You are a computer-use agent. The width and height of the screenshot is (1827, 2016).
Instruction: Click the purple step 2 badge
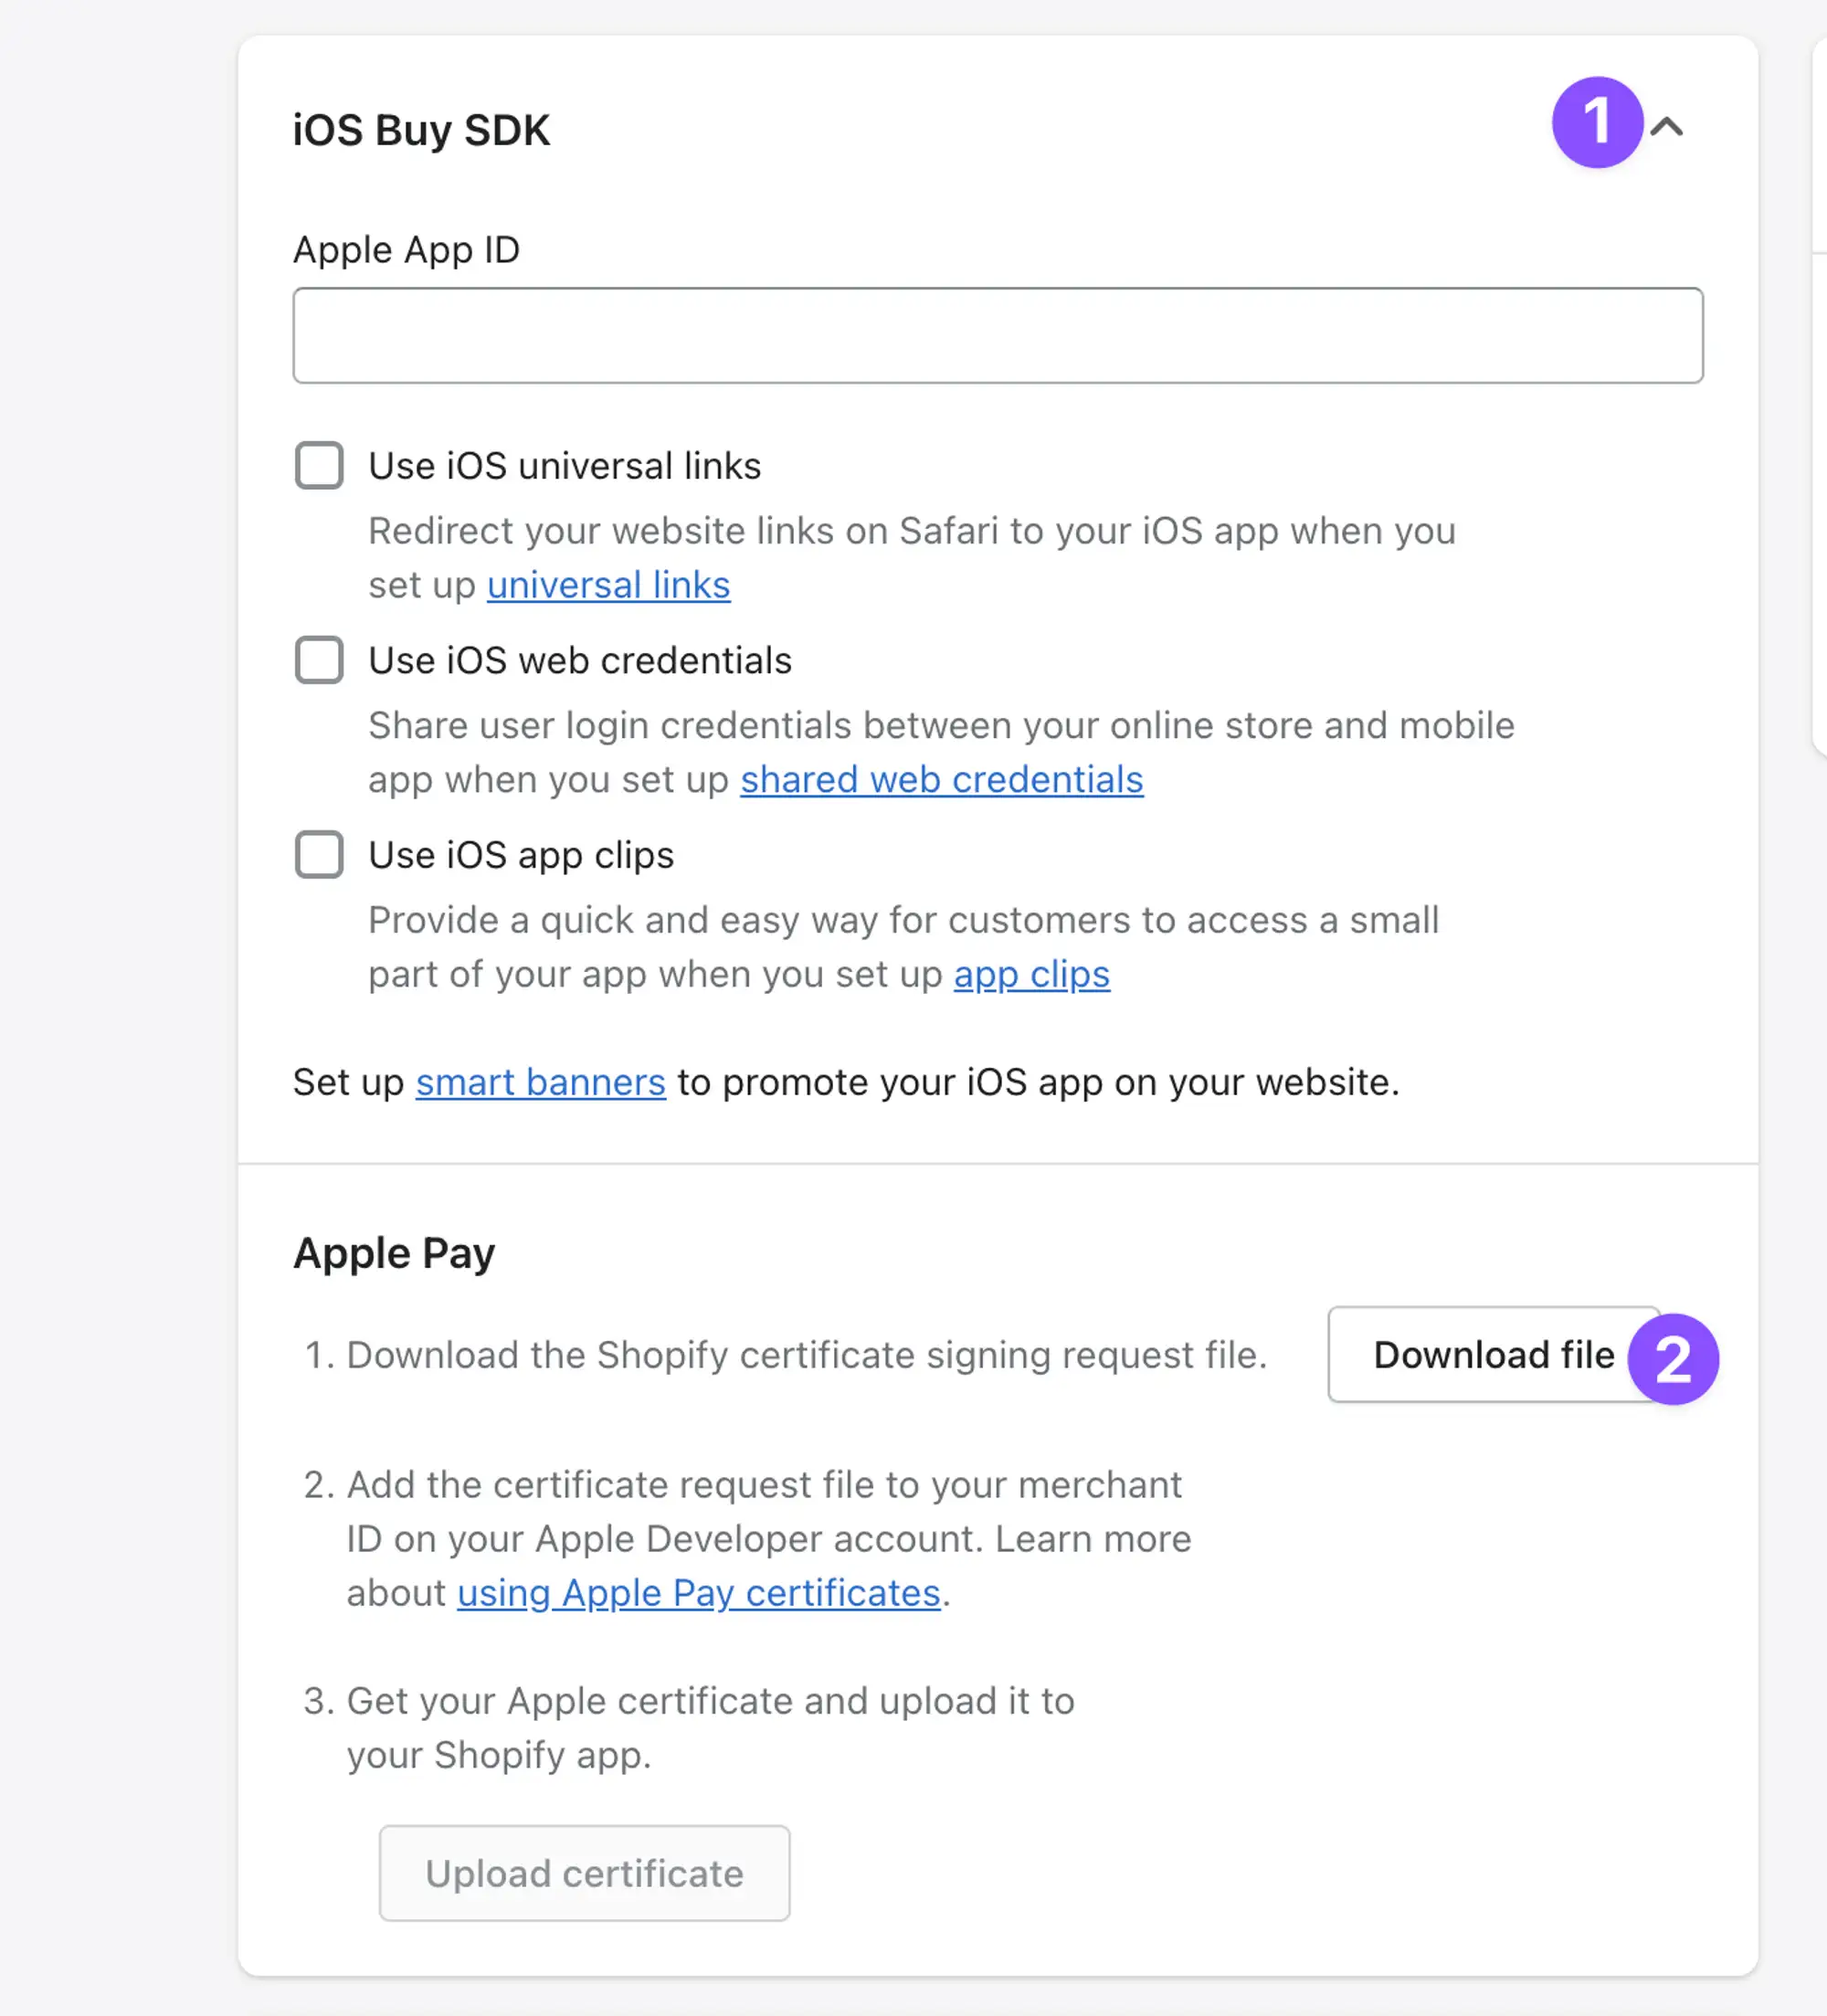point(1673,1359)
